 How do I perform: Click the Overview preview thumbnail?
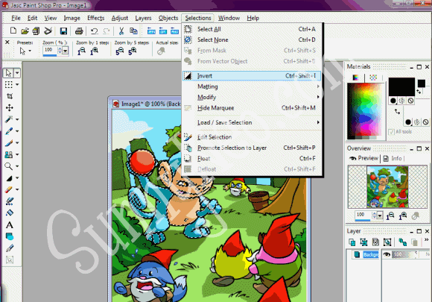pos(387,186)
